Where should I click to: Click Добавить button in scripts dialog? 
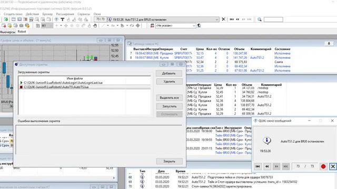point(169,73)
